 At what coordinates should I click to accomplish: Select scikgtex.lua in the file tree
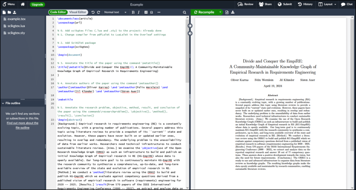pos(16,26)
